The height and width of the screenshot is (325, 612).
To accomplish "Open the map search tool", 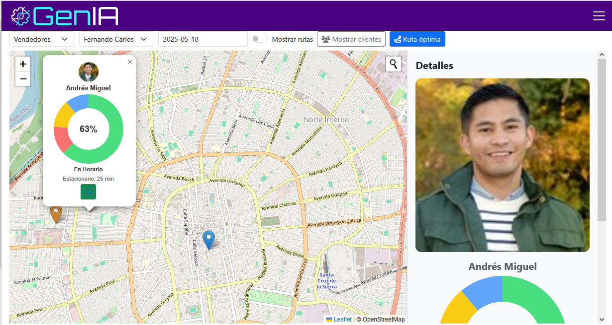I will click(394, 64).
